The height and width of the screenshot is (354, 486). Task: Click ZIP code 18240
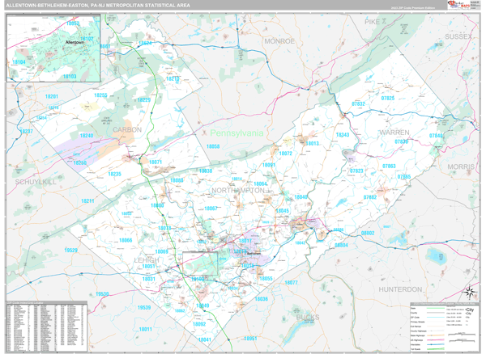click(x=87, y=136)
